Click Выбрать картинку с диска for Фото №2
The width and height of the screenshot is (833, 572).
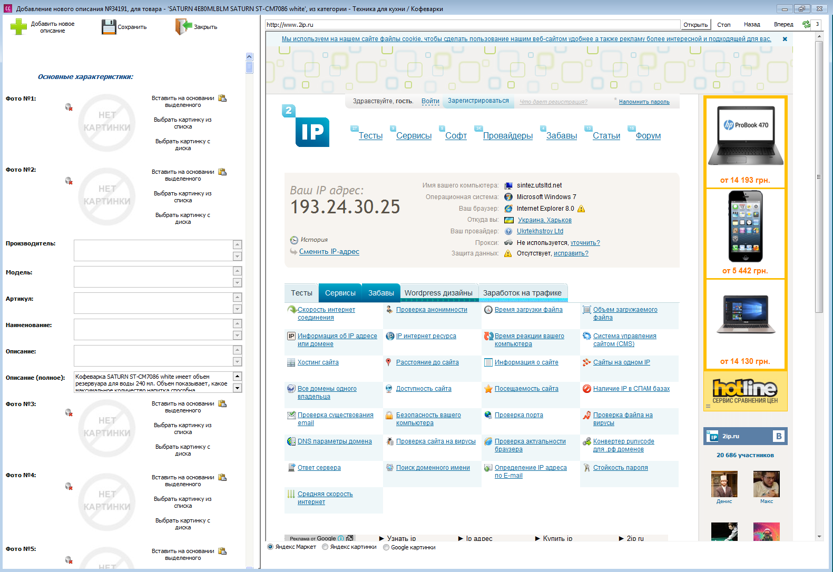(183, 219)
